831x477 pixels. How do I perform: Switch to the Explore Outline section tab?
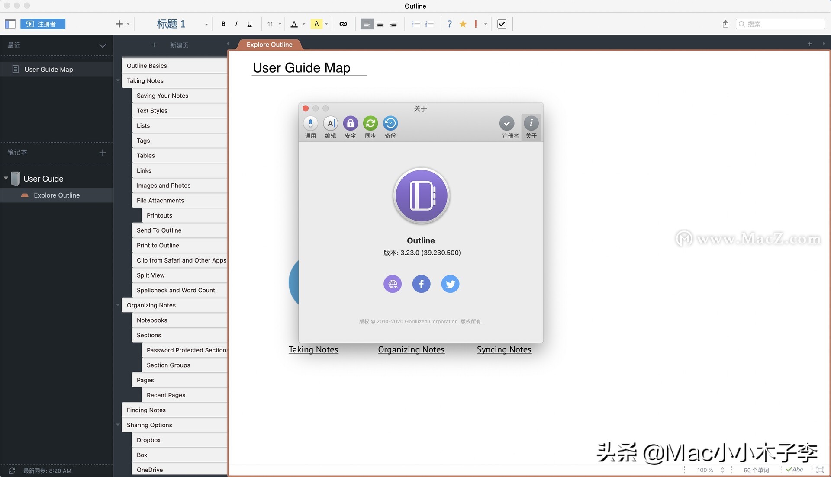pyautogui.click(x=269, y=45)
